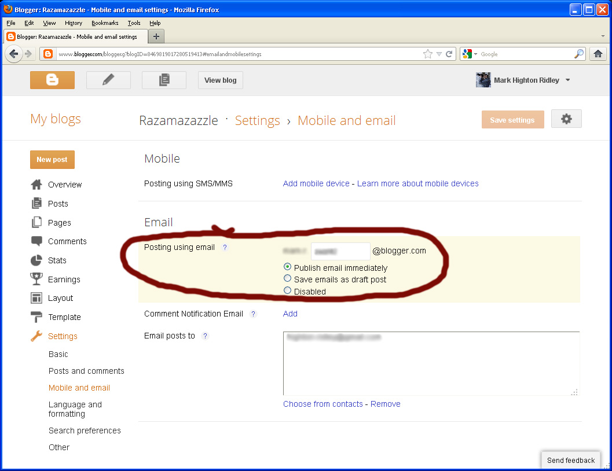Open the gear settings menu
The height and width of the screenshot is (471, 612).
tap(566, 119)
